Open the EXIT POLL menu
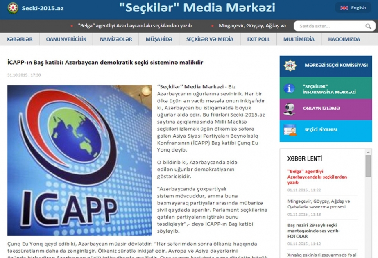This screenshot has height=258, width=378. [258, 39]
